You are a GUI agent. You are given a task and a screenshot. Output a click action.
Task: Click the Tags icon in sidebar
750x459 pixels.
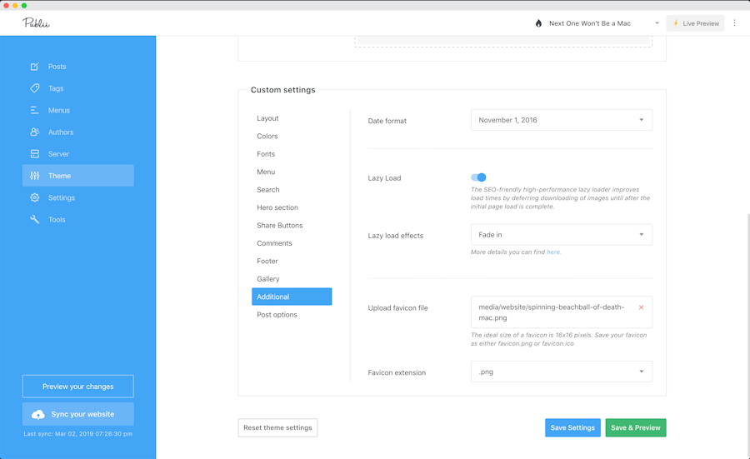35,88
